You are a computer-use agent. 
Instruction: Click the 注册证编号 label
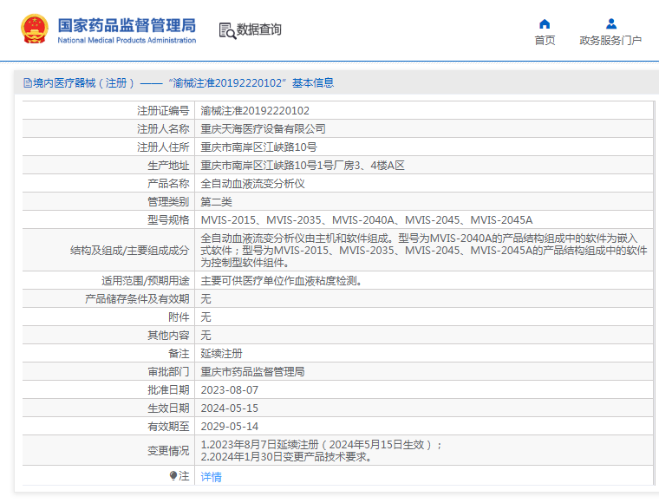(x=163, y=110)
